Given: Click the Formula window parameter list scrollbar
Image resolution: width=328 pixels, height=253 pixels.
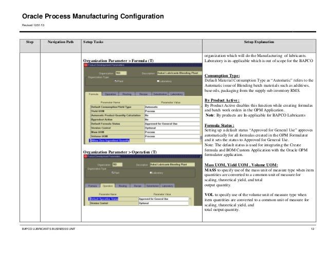Looking at the screenshot, I should tap(201, 124).
